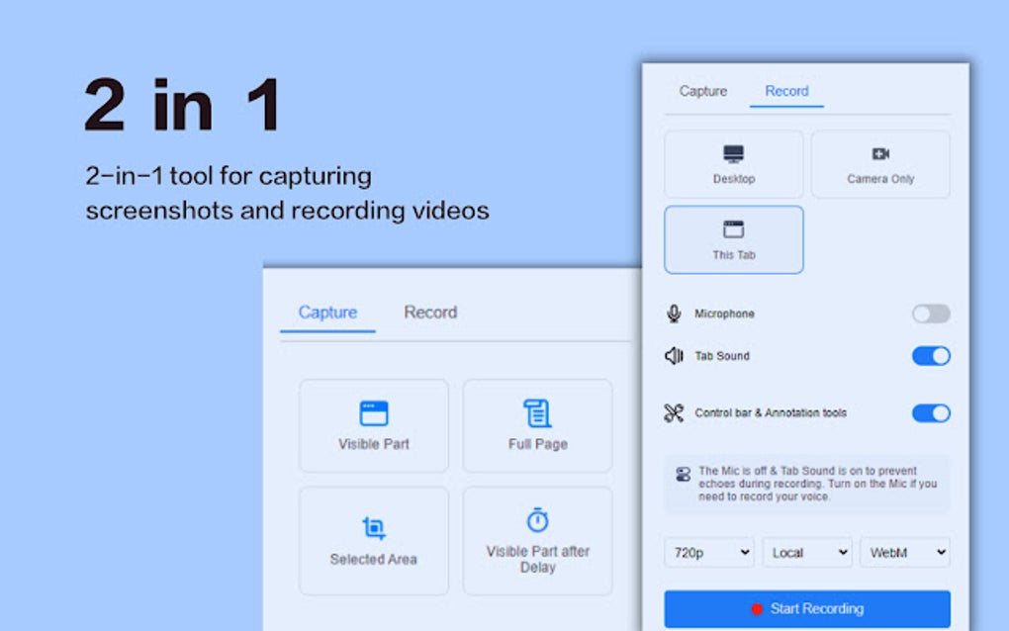The image size is (1009, 631).
Task: Enable the Microphone toggle
Action: 929,314
